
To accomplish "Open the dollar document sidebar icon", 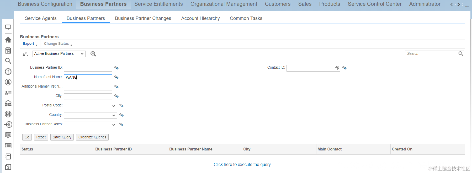I will [x=8, y=167].
